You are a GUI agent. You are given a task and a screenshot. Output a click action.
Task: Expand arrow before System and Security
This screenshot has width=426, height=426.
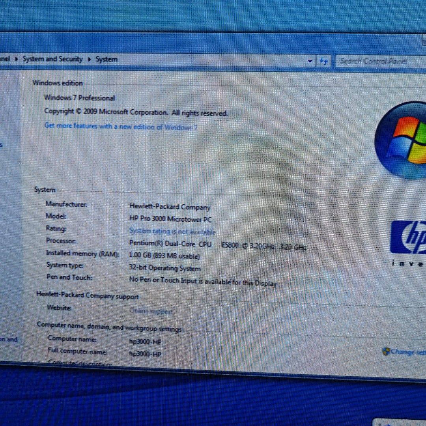[16, 59]
